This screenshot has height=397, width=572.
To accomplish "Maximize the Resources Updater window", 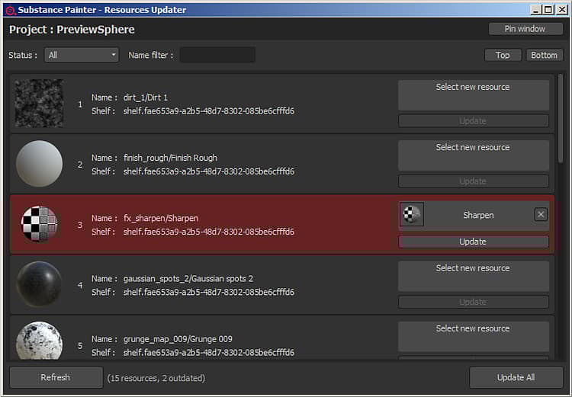I will pos(548,10).
